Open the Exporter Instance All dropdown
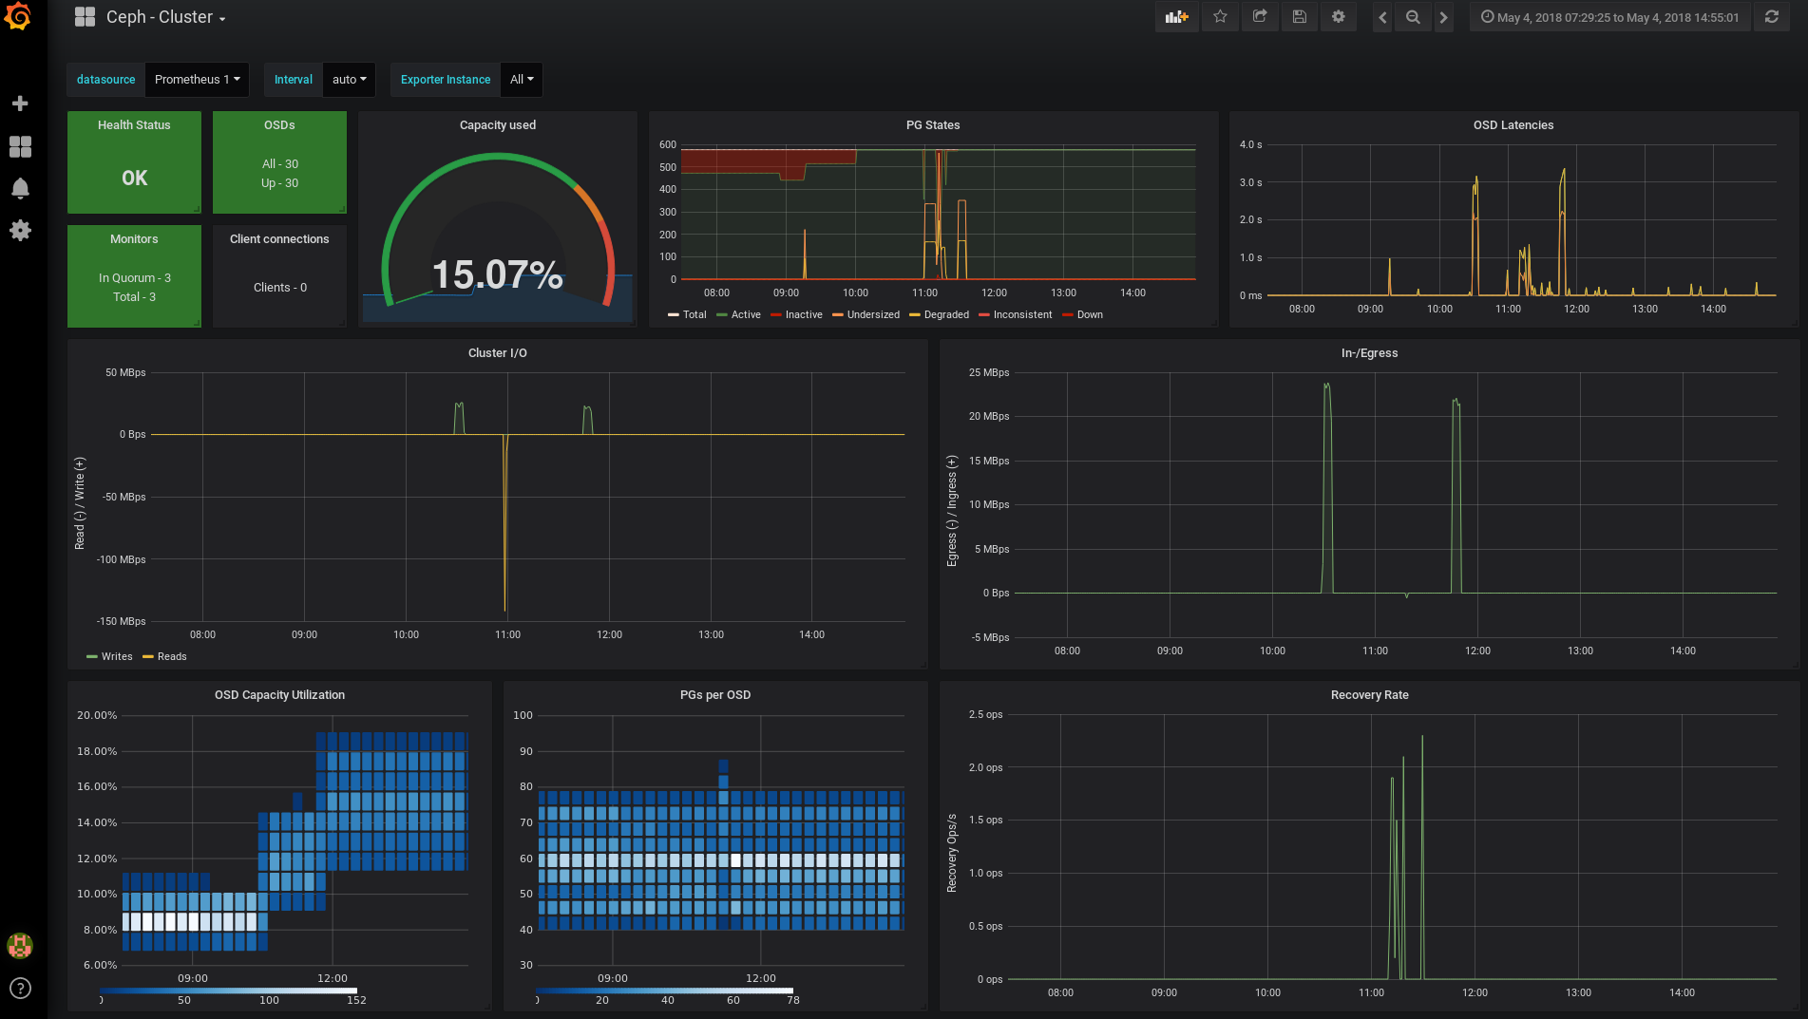1808x1019 pixels. (522, 80)
